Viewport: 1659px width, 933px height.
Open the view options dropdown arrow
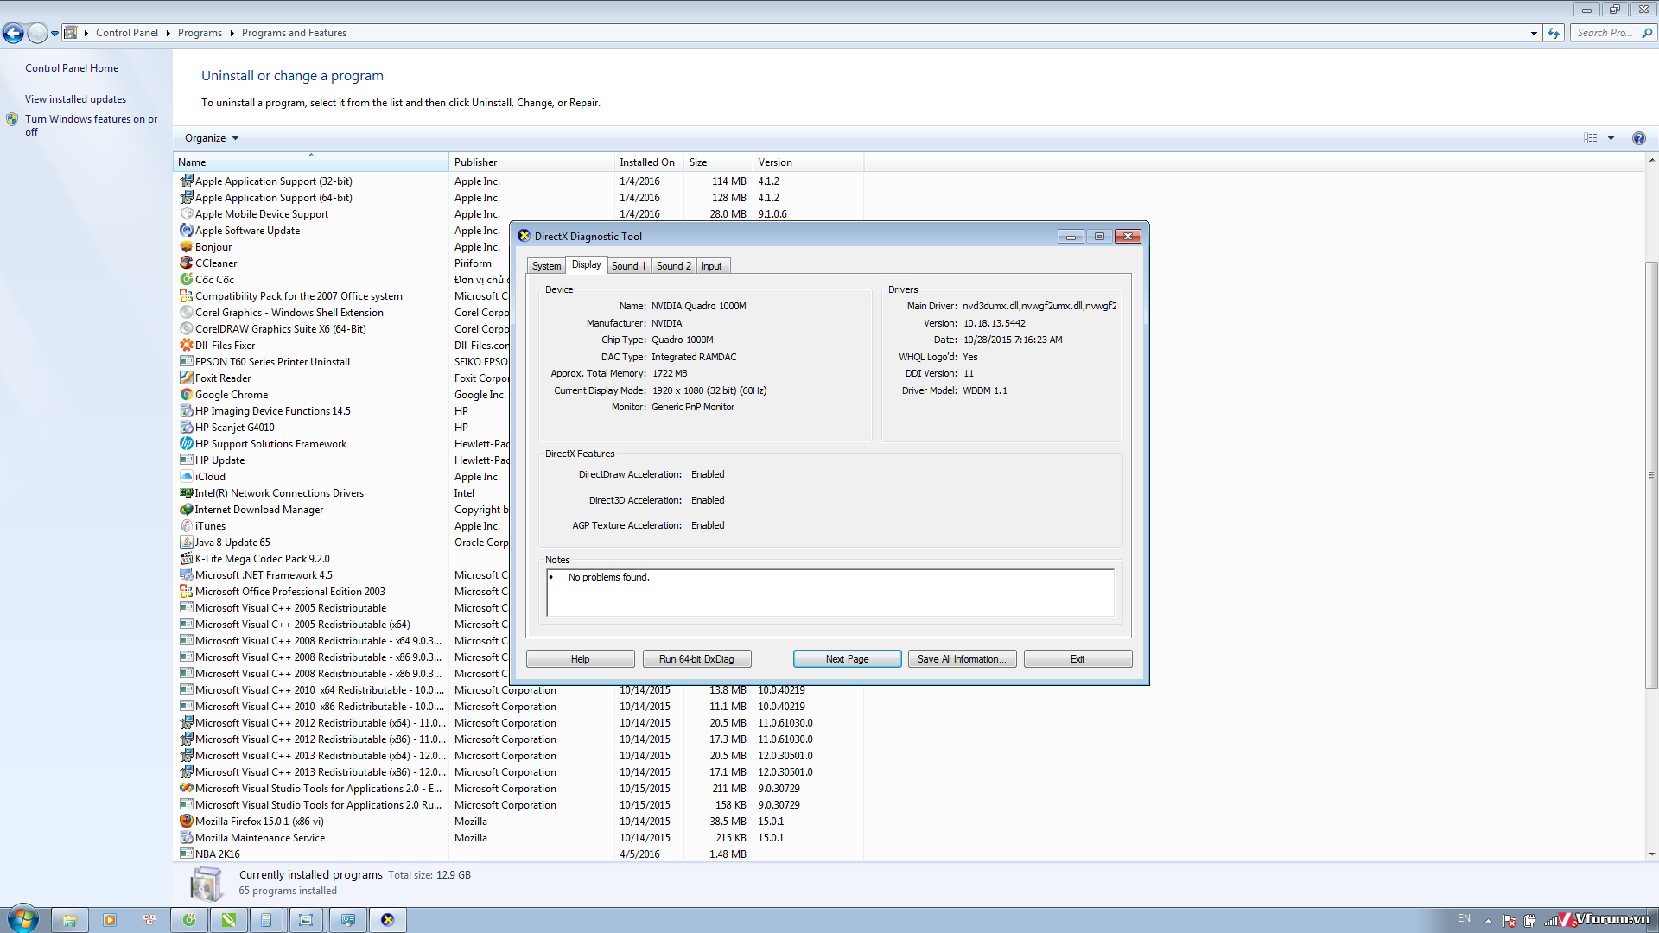click(1611, 138)
